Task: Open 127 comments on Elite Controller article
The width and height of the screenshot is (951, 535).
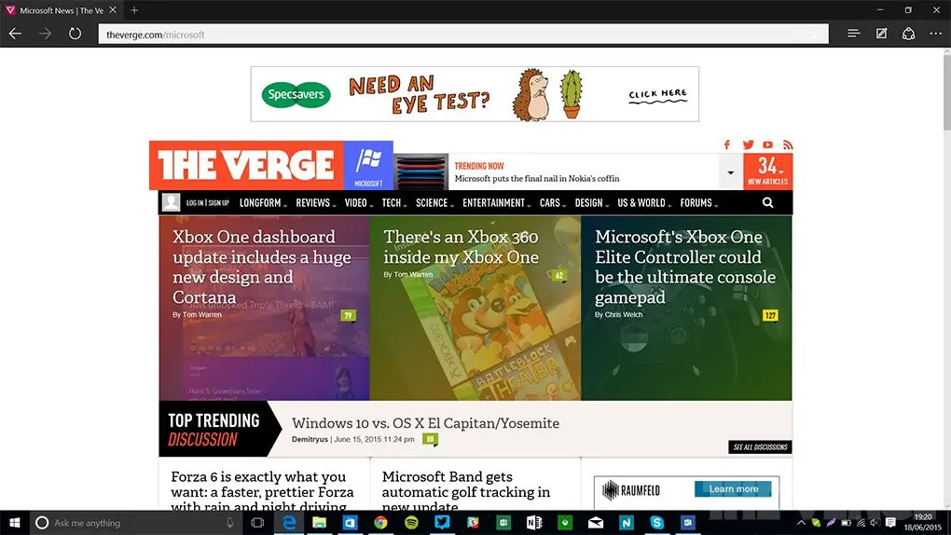Action: coord(770,315)
